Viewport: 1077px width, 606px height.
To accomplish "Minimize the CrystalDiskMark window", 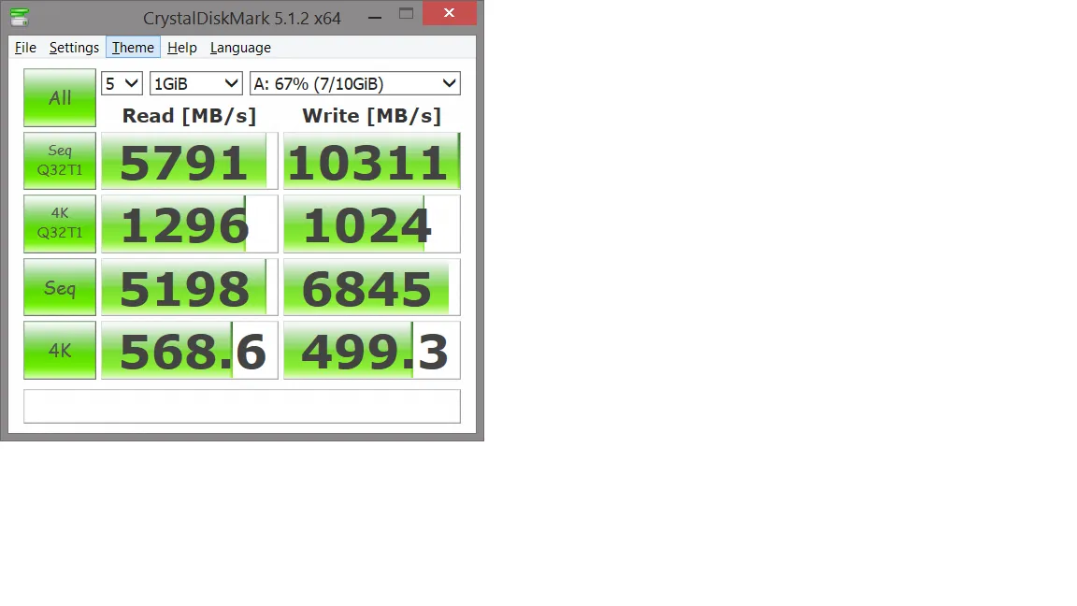I will coord(375,17).
